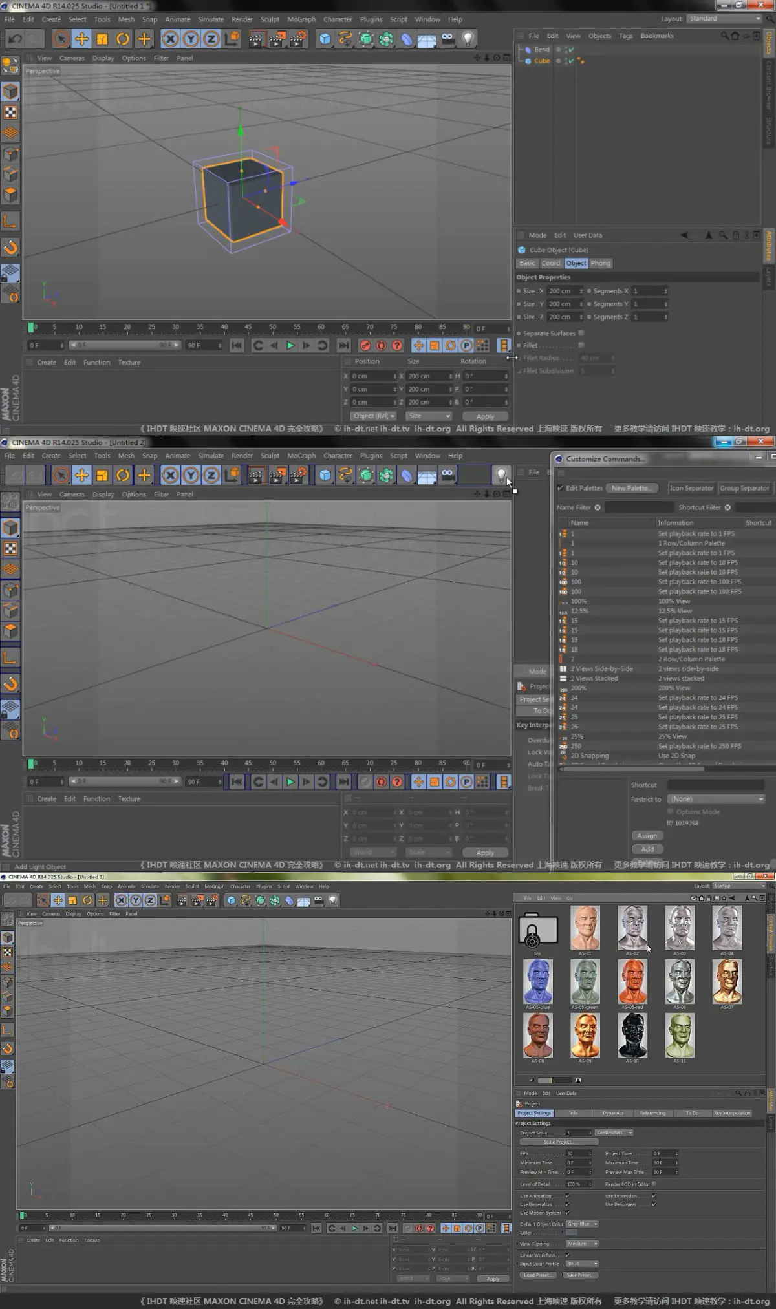Toggle the Separate Surfaces checkbox
This screenshot has width=776, height=1309.
tap(581, 334)
